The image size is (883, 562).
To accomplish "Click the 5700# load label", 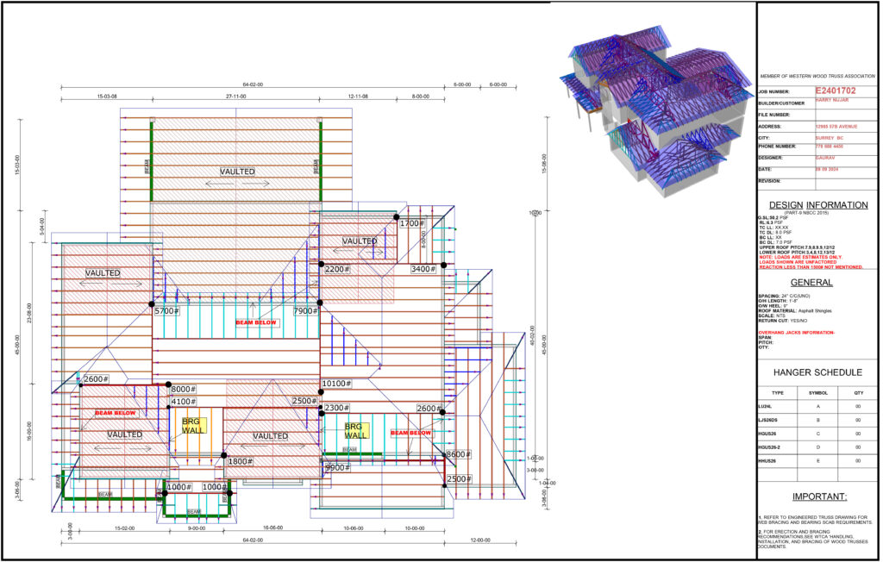I will point(166,311).
